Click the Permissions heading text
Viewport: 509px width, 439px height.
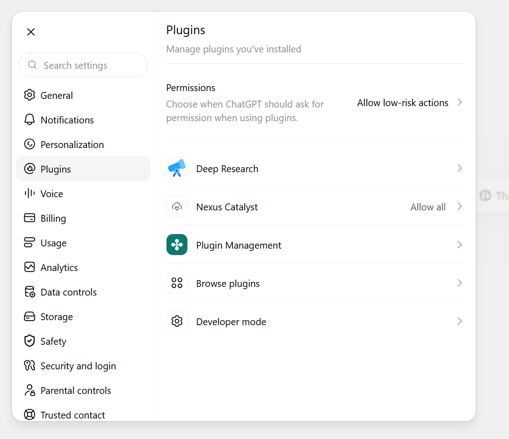pyautogui.click(x=191, y=88)
